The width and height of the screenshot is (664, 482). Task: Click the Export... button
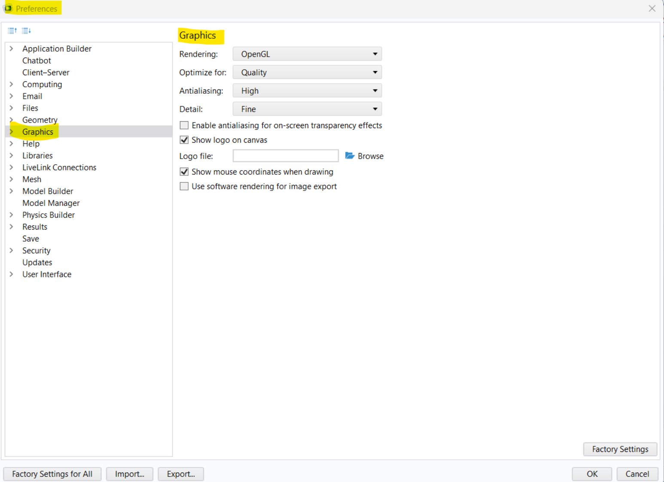pos(181,474)
